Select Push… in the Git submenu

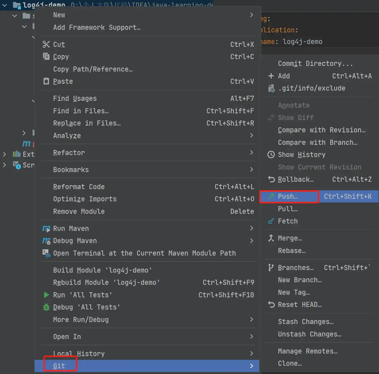coord(288,196)
